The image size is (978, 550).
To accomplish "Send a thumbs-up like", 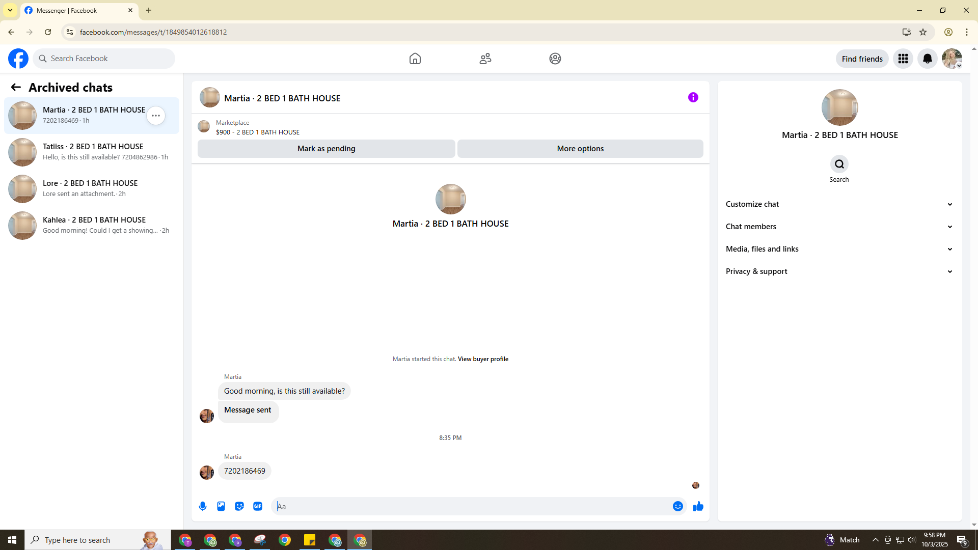I will 698,506.
